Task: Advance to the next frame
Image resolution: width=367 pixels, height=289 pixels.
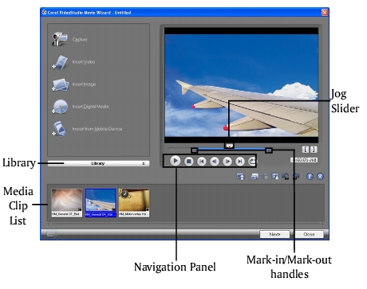Action: pos(227,162)
